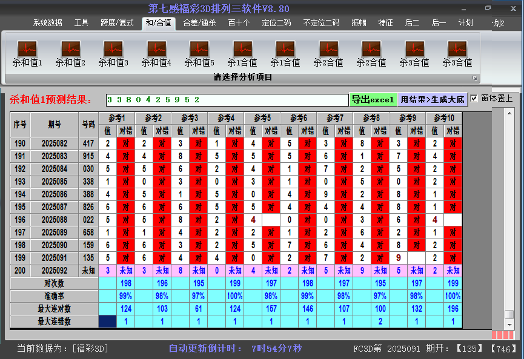Click the 参考1 column header
This screenshot has height=359, width=524.
coord(117,118)
